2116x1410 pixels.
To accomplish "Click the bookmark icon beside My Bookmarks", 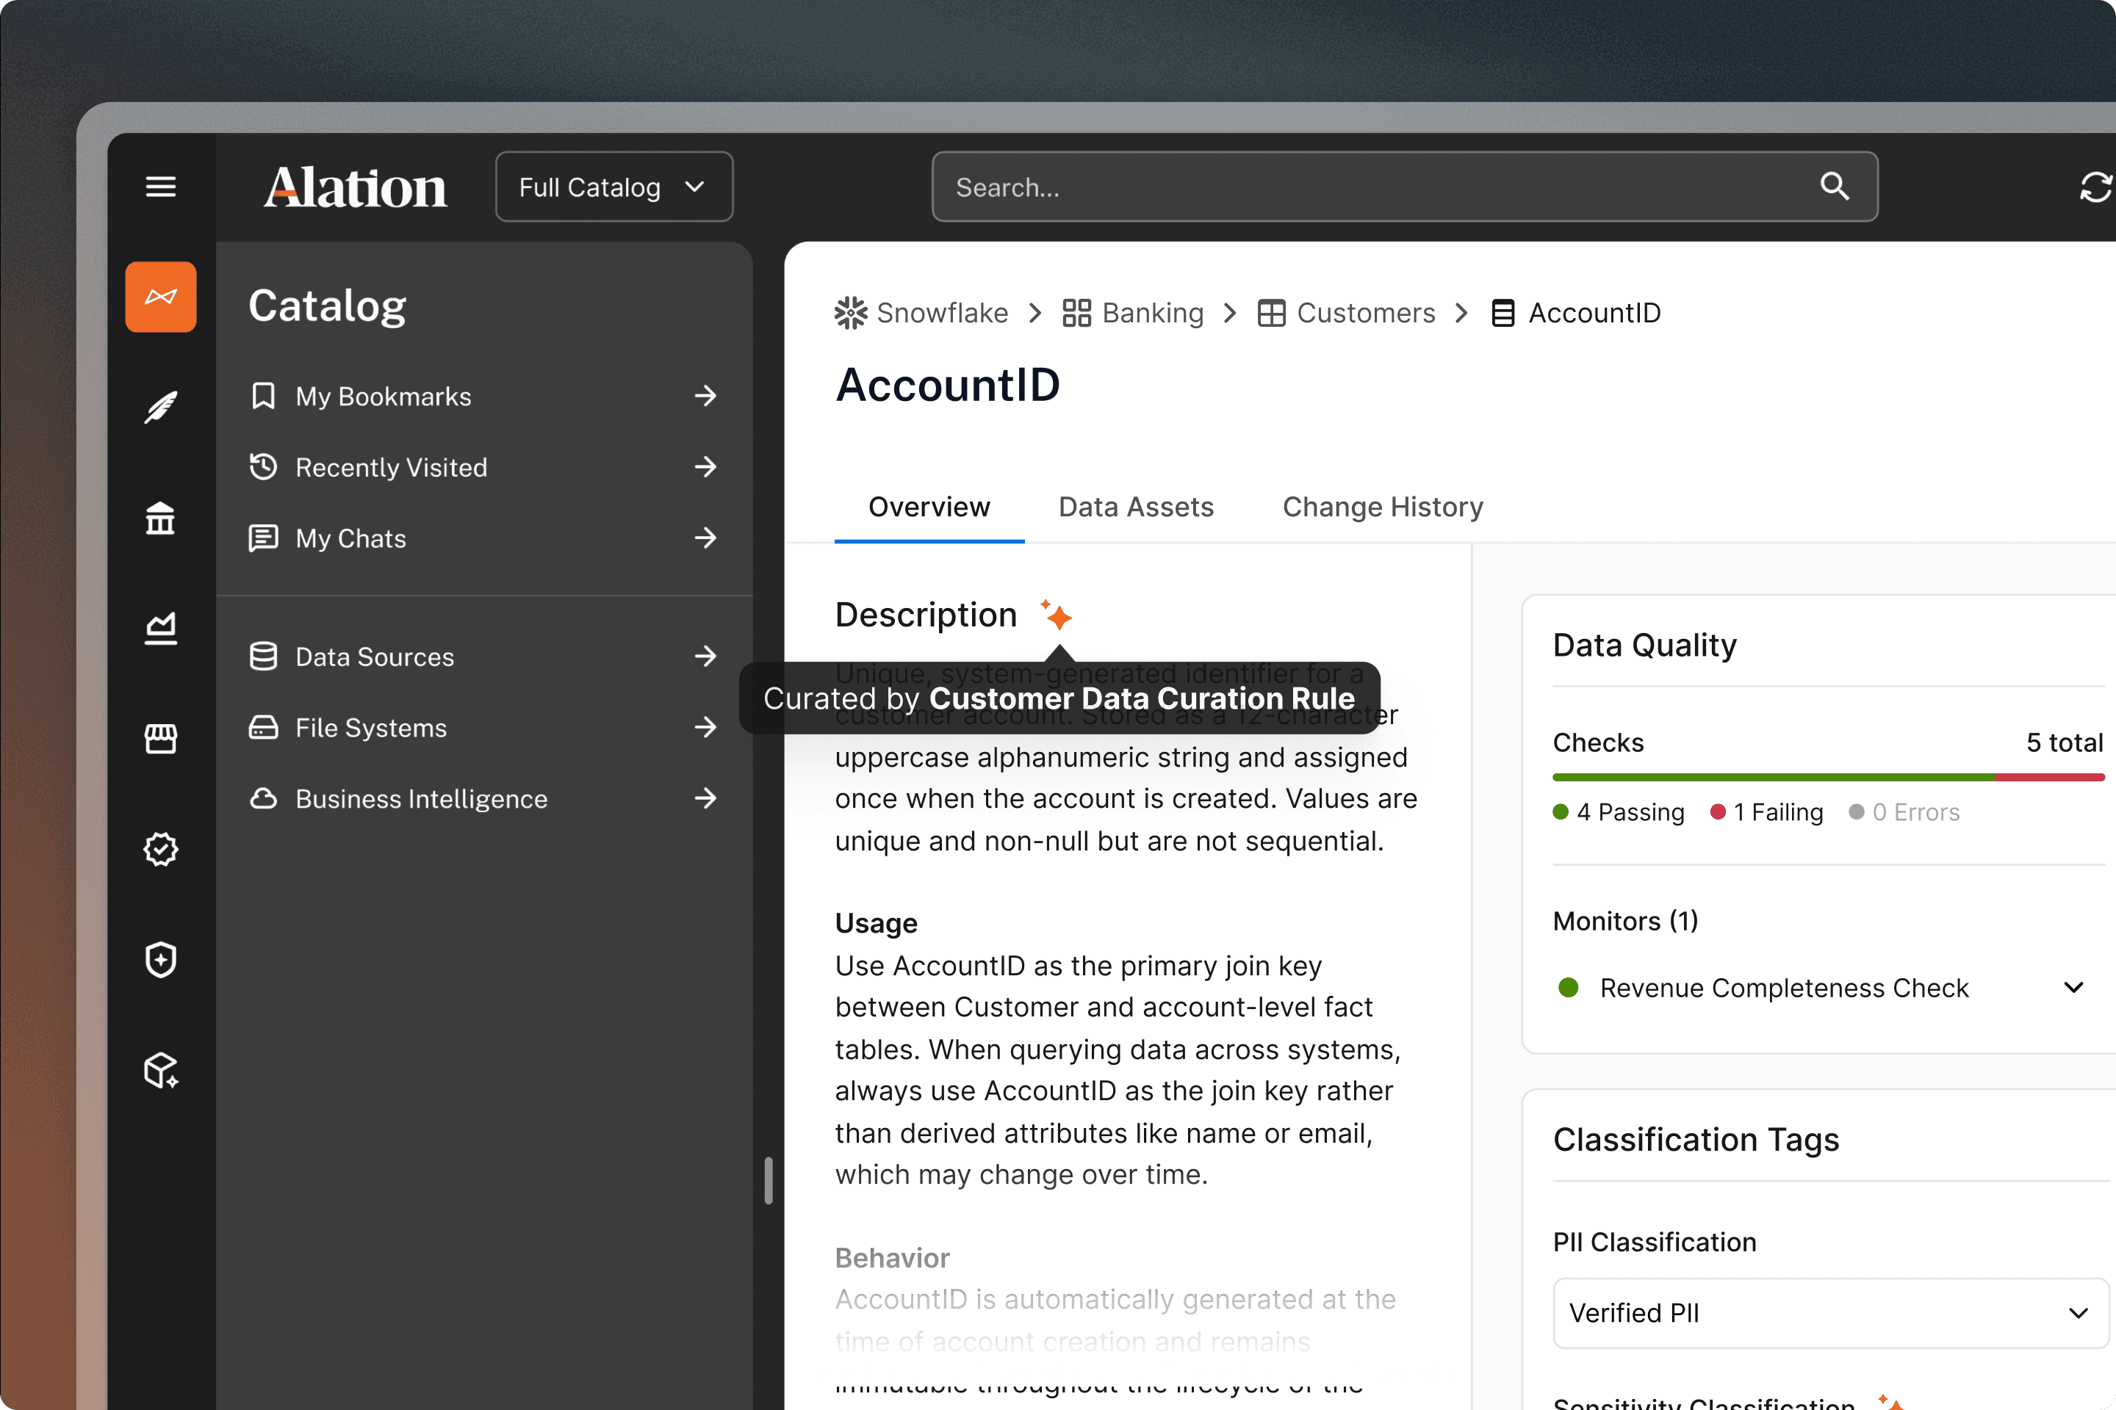I will pyautogui.click(x=263, y=396).
